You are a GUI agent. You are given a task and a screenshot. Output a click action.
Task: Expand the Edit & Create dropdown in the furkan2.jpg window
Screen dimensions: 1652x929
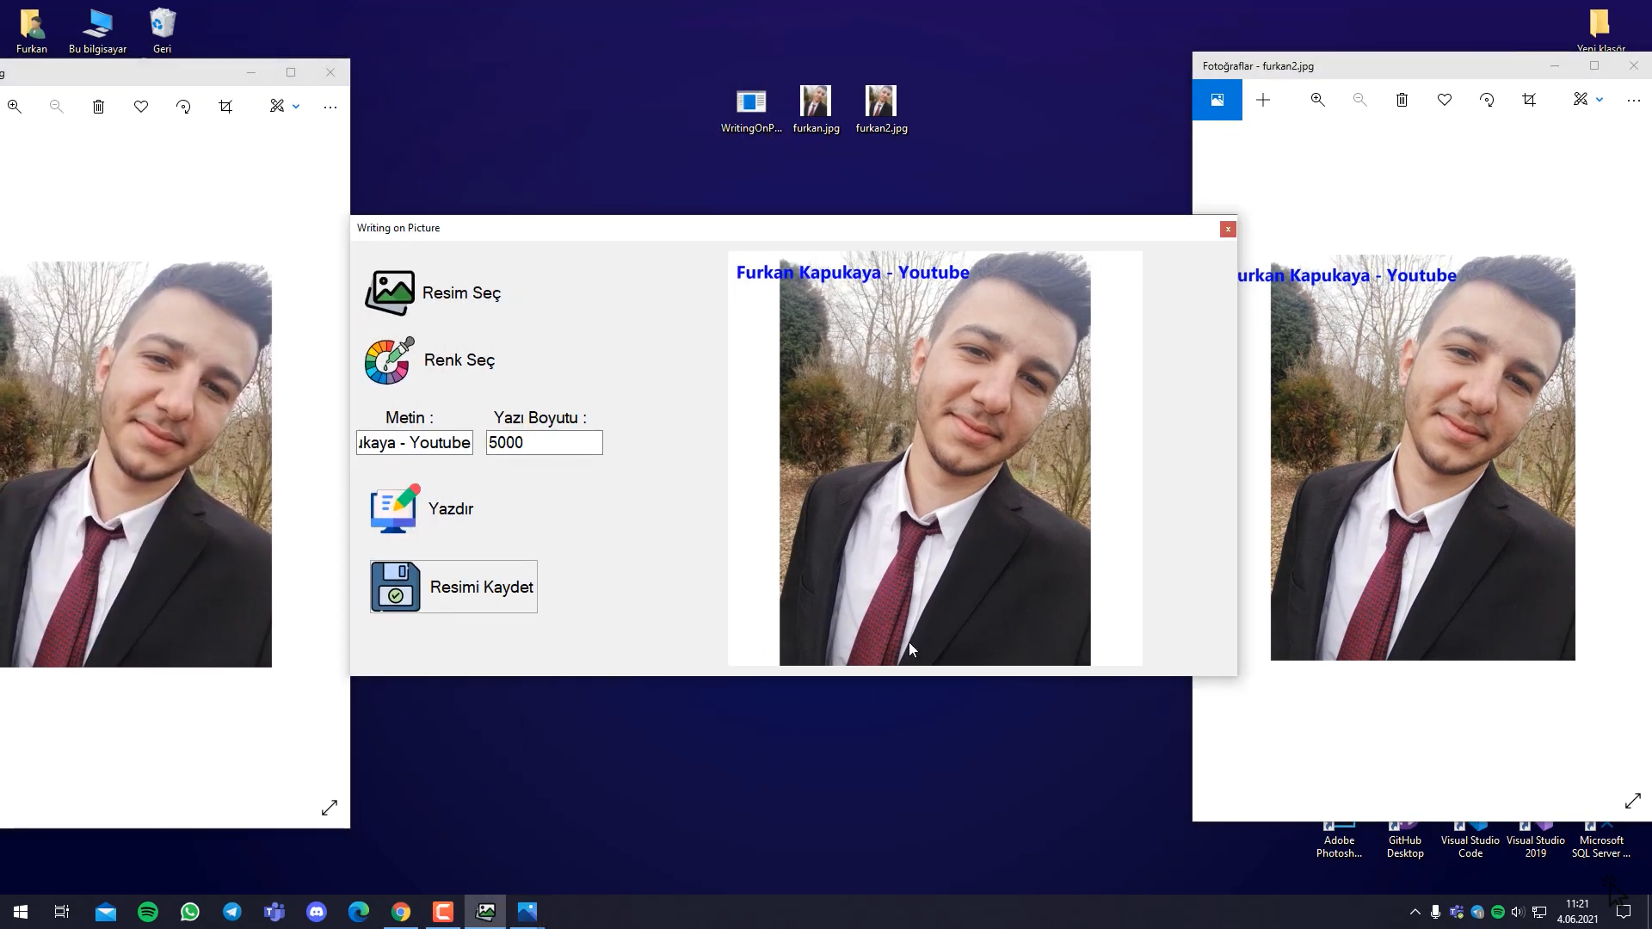coord(1600,101)
